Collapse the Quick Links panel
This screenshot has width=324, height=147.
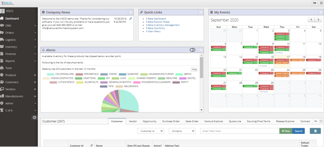201,12
